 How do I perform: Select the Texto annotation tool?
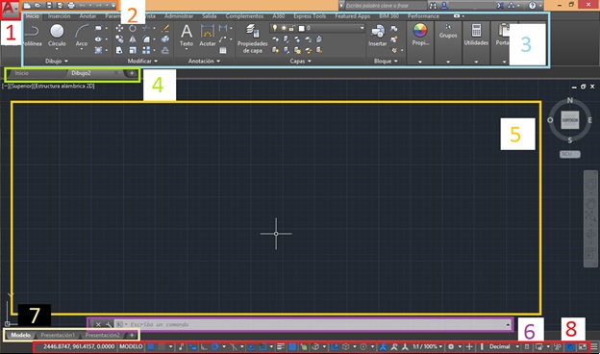[x=187, y=36]
